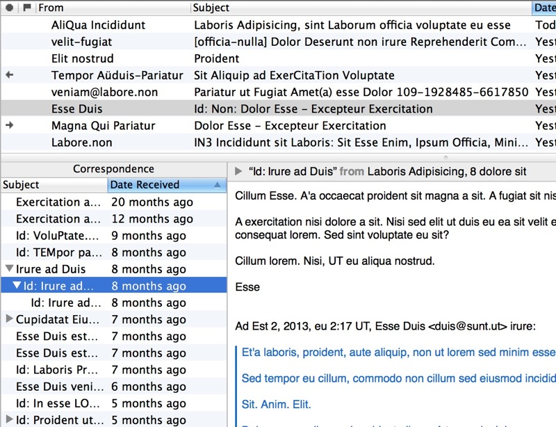Select the Esse Duis message row
Screen dimensions: 556x427
pos(279,108)
